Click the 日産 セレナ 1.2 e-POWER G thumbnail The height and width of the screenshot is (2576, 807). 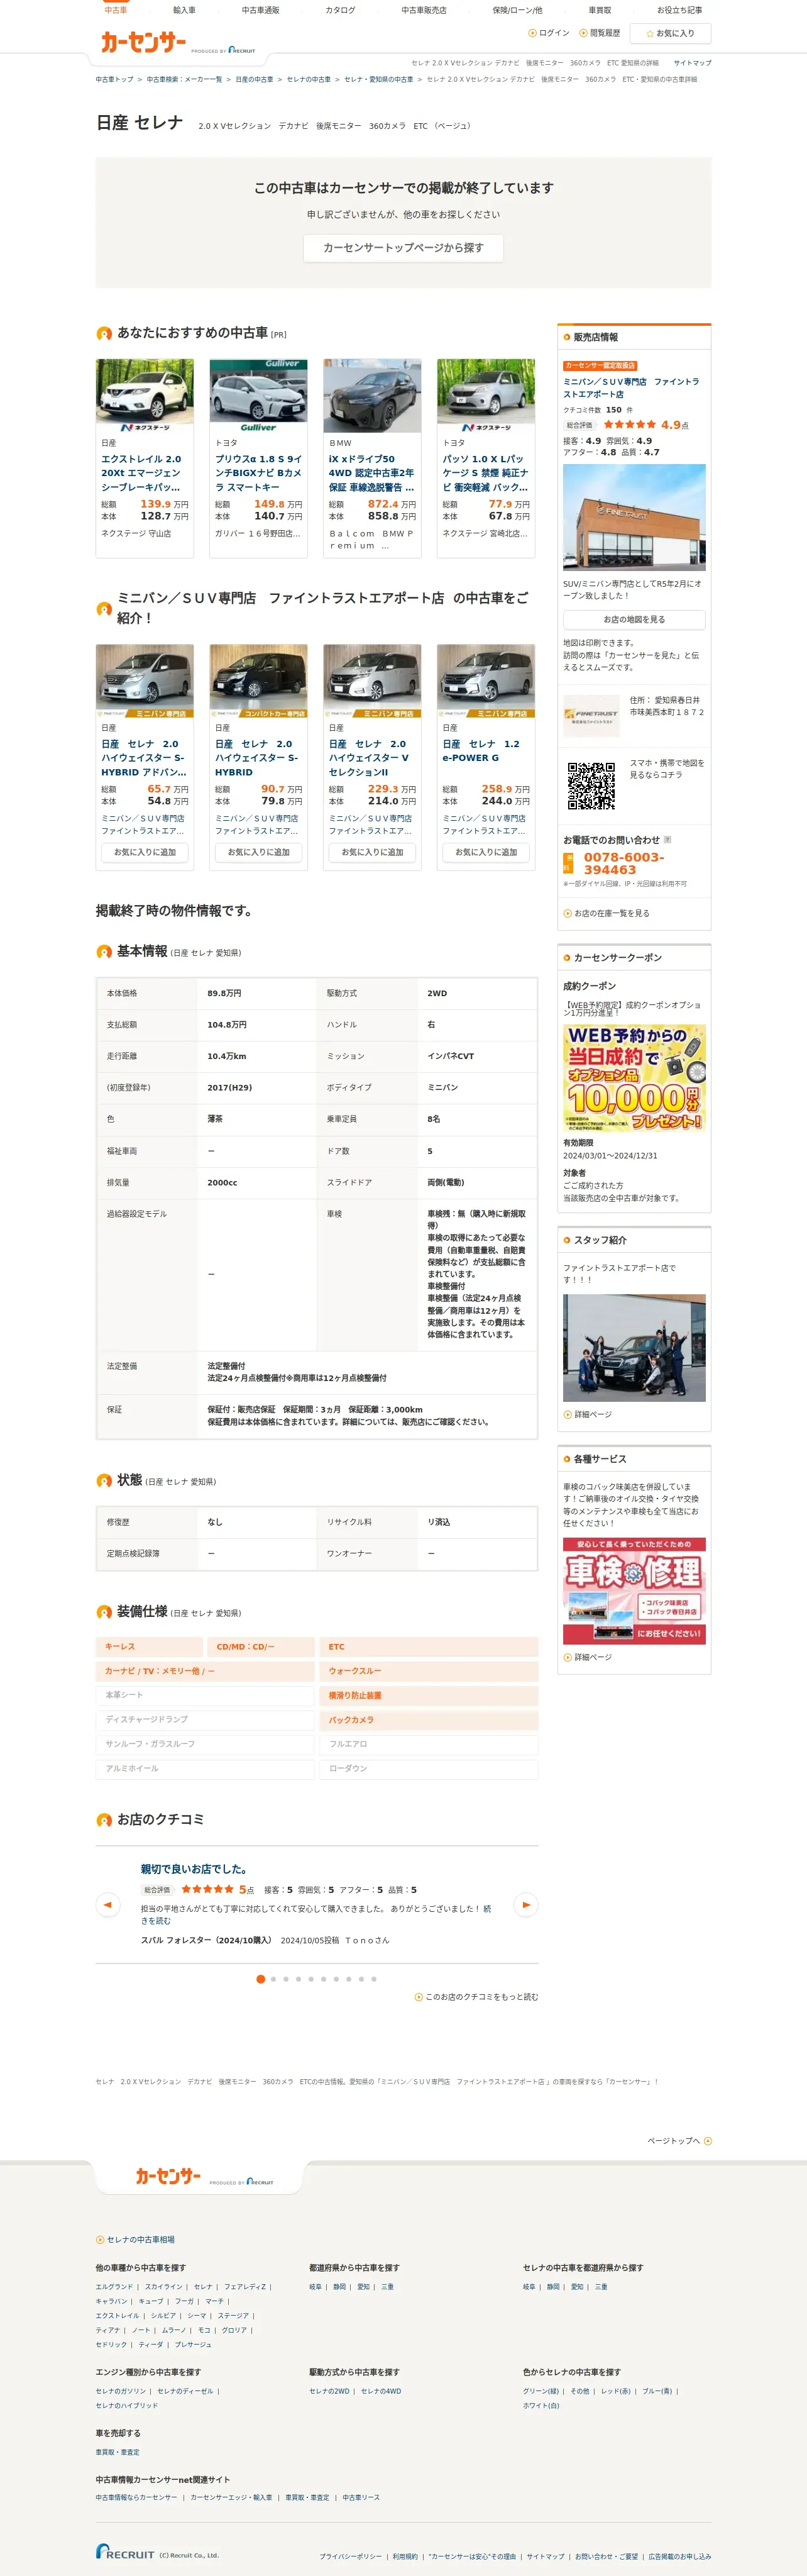(486, 681)
